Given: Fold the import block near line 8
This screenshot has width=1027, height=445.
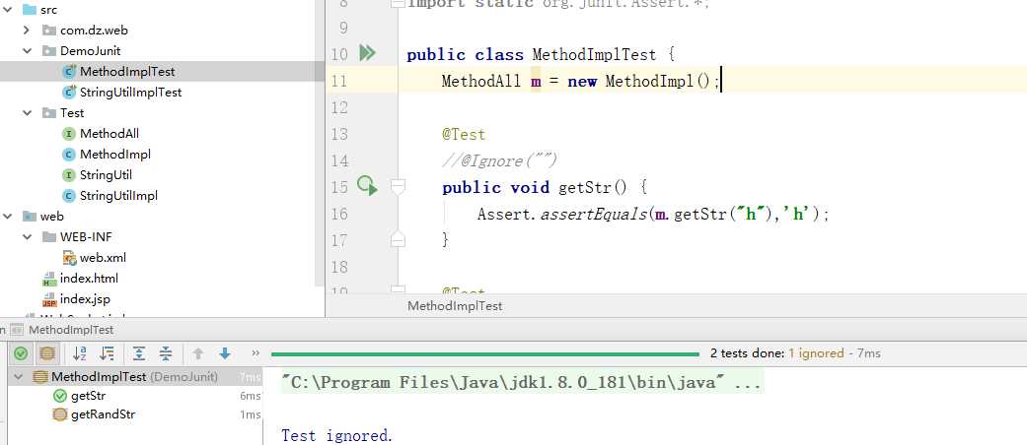Looking at the screenshot, I should [397, 3].
